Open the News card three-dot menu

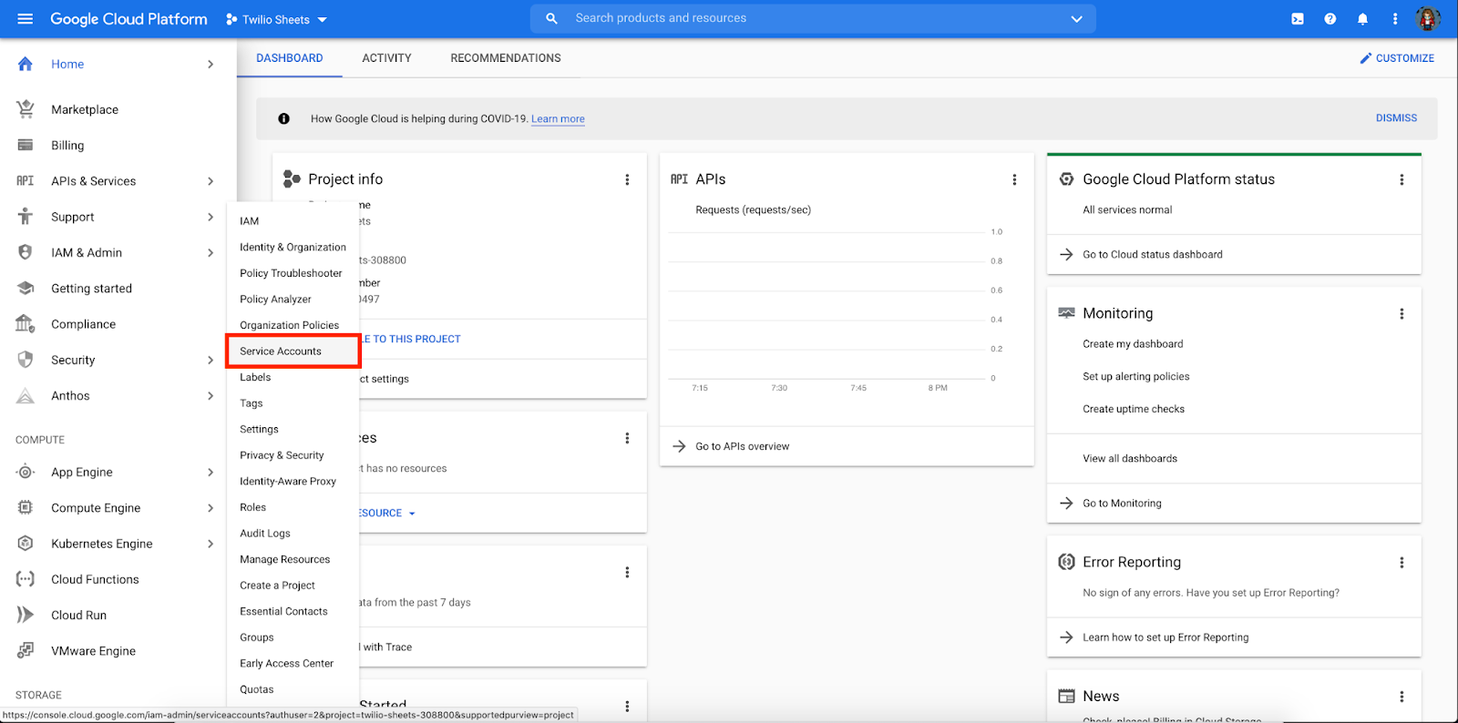(1402, 697)
